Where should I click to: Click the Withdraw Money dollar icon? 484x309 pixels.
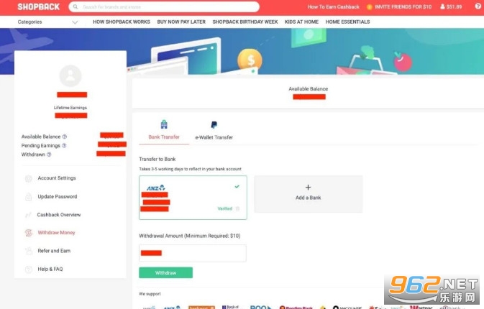point(28,233)
